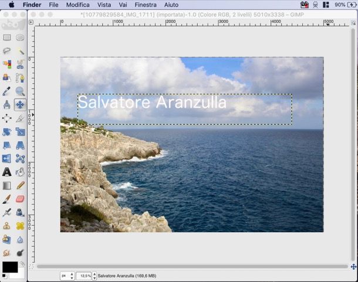Activate the Perspective tool
The height and width of the screenshot is (282, 358).
click(x=20, y=145)
